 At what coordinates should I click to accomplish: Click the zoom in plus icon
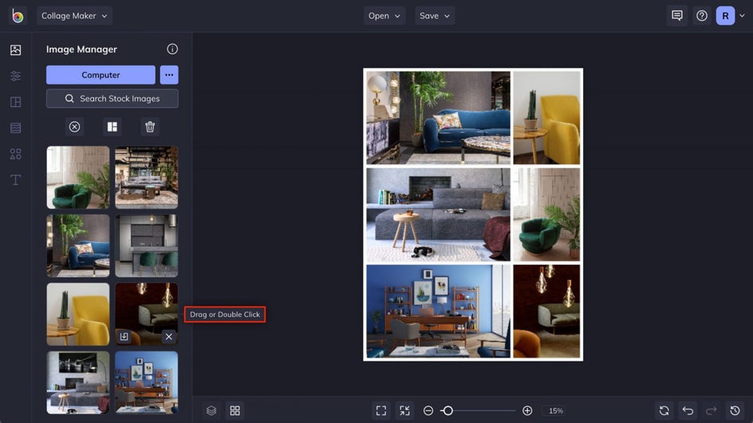[x=527, y=410]
